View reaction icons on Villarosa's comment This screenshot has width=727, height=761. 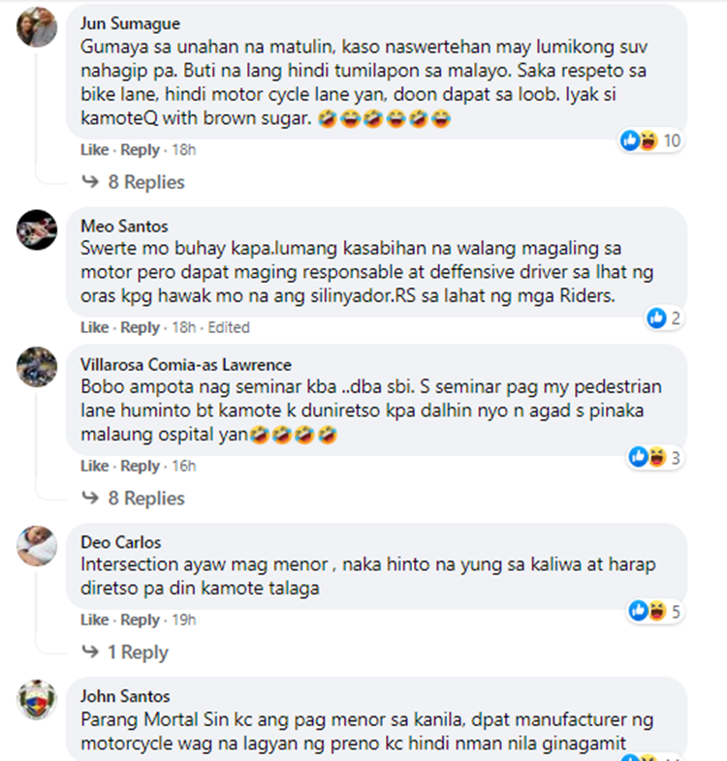[x=655, y=457]
